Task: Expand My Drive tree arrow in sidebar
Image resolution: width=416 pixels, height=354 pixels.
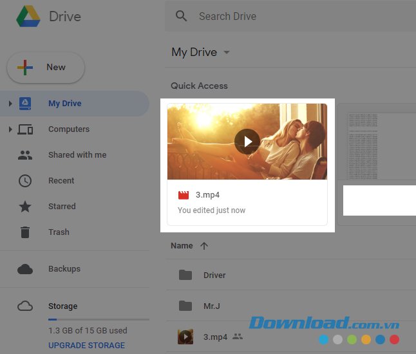Action: coord(10,104)
